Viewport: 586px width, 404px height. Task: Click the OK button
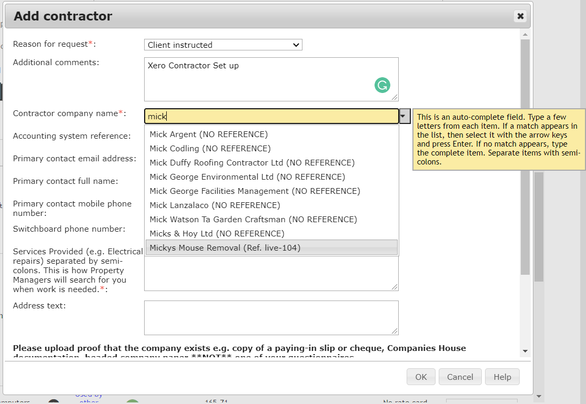coord(421,377)
